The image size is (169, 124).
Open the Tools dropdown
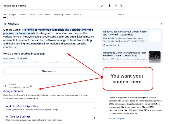tap(121, 15)
